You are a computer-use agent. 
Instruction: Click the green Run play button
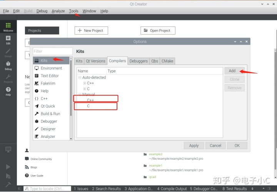pos(8,167)
